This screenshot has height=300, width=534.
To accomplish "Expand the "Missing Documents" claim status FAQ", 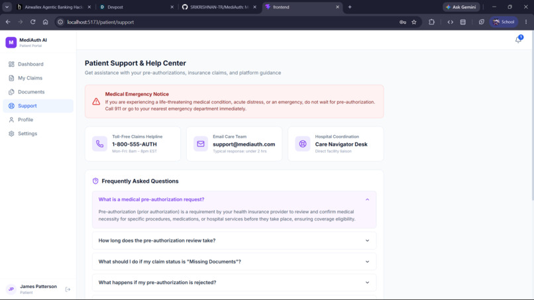I will 235,262.
